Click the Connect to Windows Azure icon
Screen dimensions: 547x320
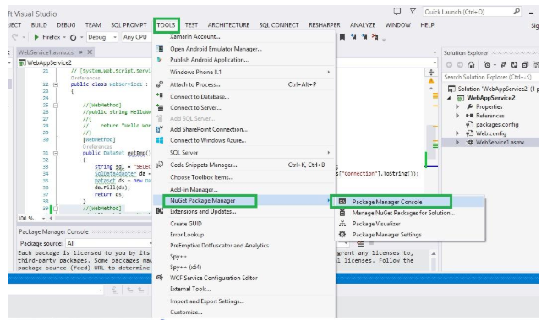160,140
